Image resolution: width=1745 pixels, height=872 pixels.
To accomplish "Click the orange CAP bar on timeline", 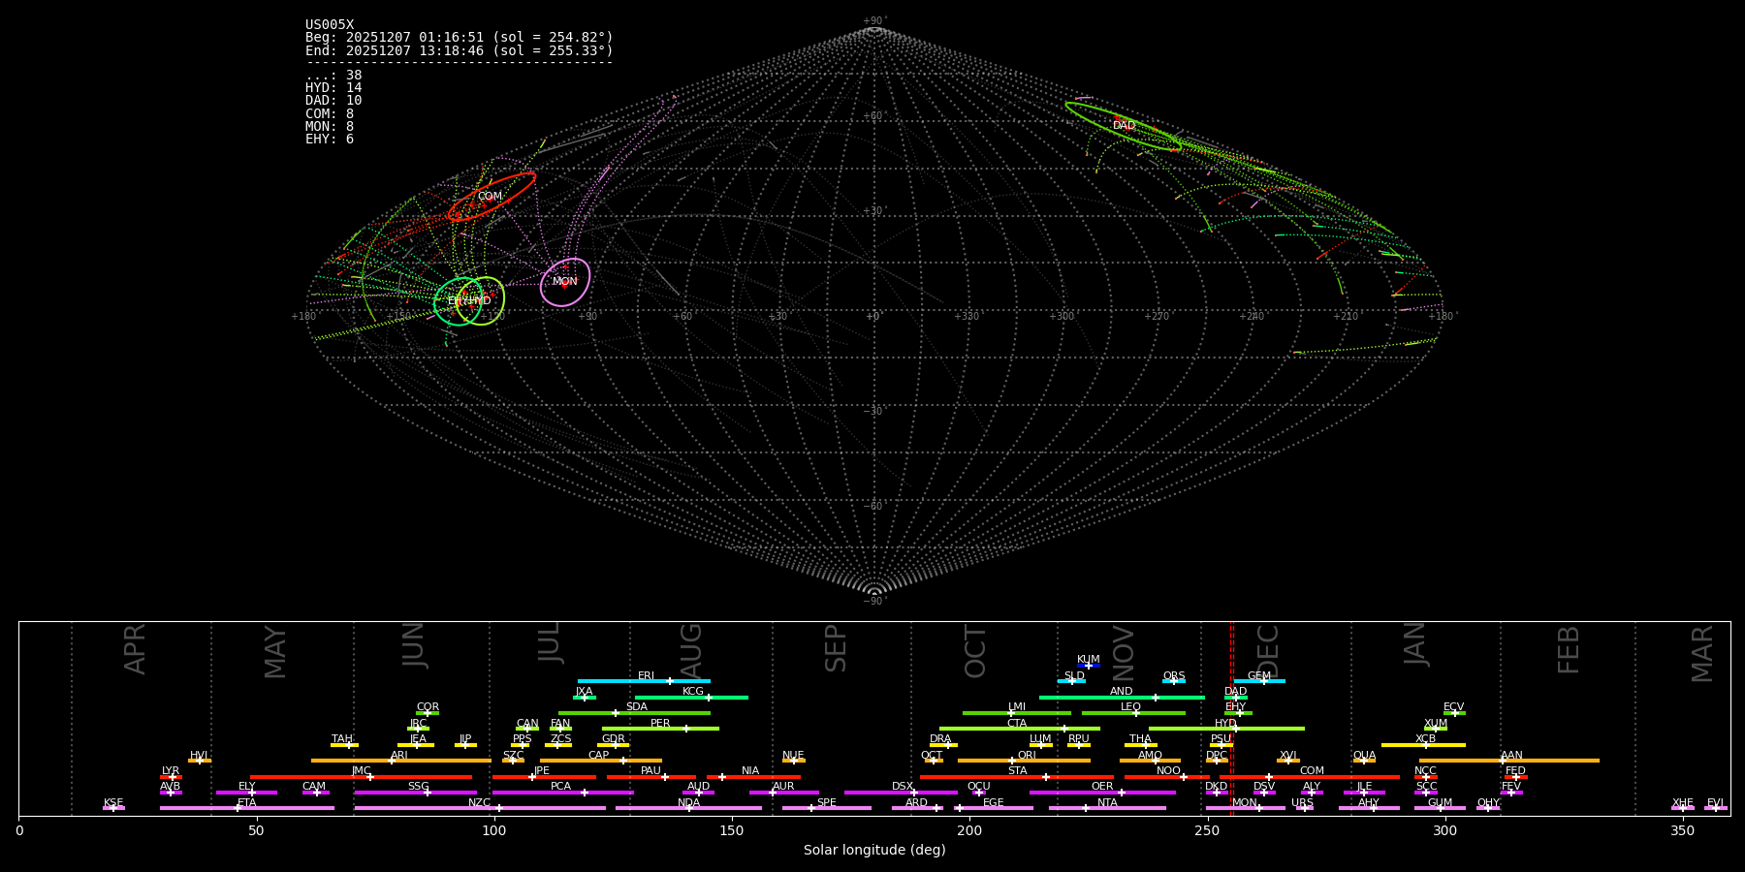I will [601, 761].
